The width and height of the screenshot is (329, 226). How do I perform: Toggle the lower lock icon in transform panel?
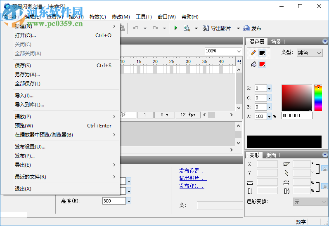pyautogui.click(x=324, y=186)
